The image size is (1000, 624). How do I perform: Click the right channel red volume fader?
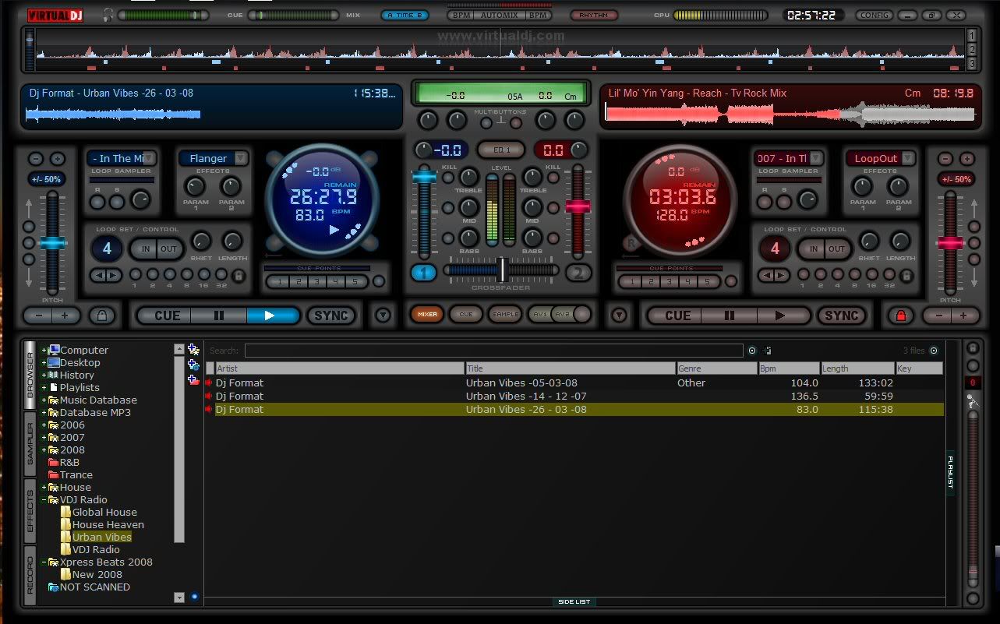pos(578,206)
